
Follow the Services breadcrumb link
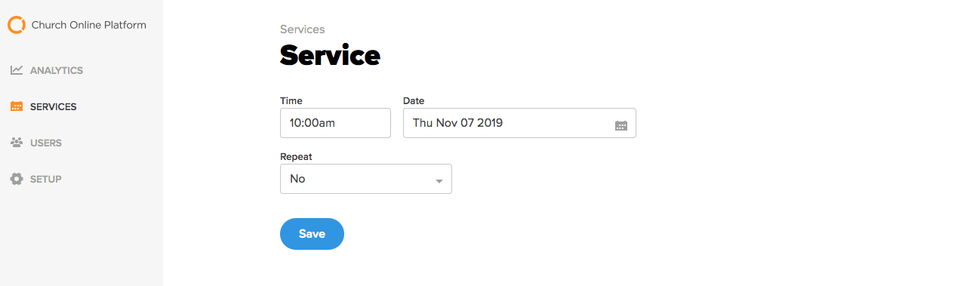302,29
